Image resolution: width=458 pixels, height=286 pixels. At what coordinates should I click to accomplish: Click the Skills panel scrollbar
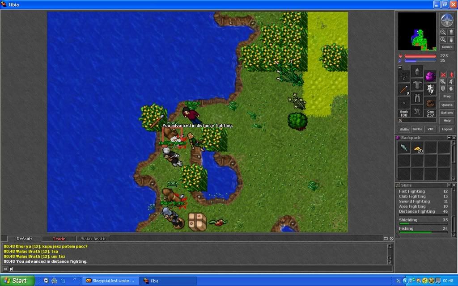pos(454,212)
